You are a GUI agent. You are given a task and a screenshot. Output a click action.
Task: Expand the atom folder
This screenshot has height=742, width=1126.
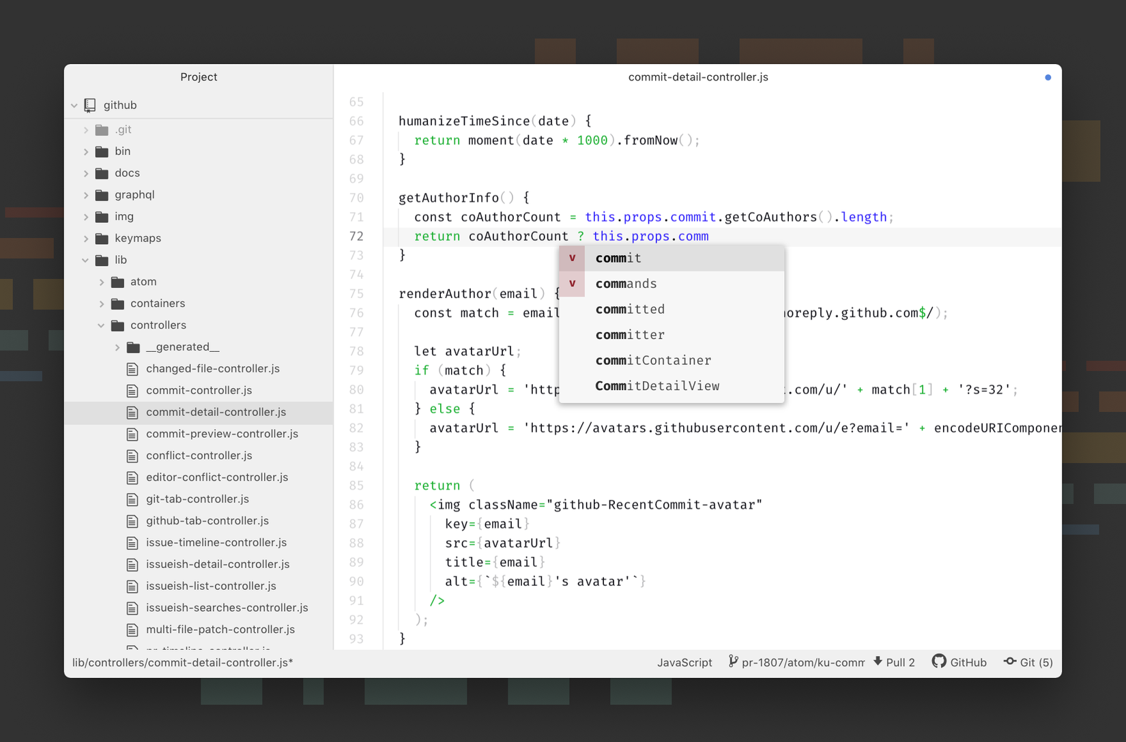click(102, 282)
